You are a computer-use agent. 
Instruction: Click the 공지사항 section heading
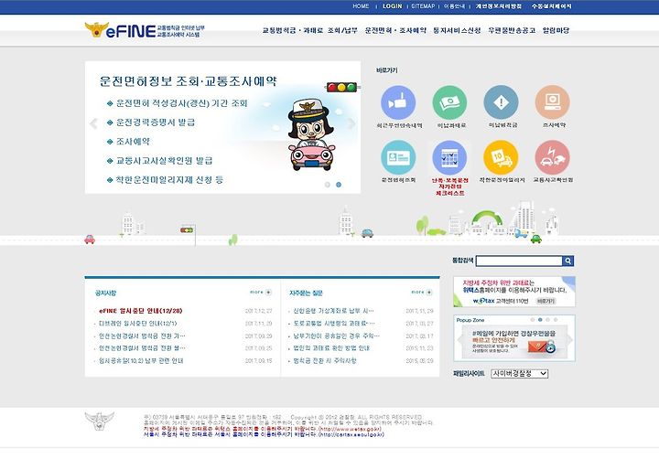(x=105, y=293)
